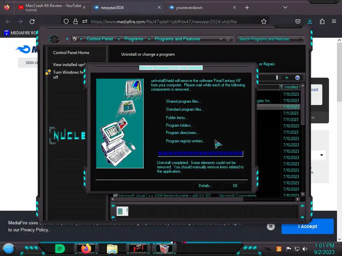Click the Programs and Features breadcrumb
This screenshot has height=256, width=342.
[x=177, y=39]
